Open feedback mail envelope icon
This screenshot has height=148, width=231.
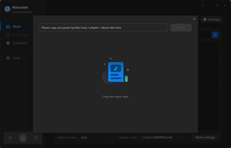36,138
